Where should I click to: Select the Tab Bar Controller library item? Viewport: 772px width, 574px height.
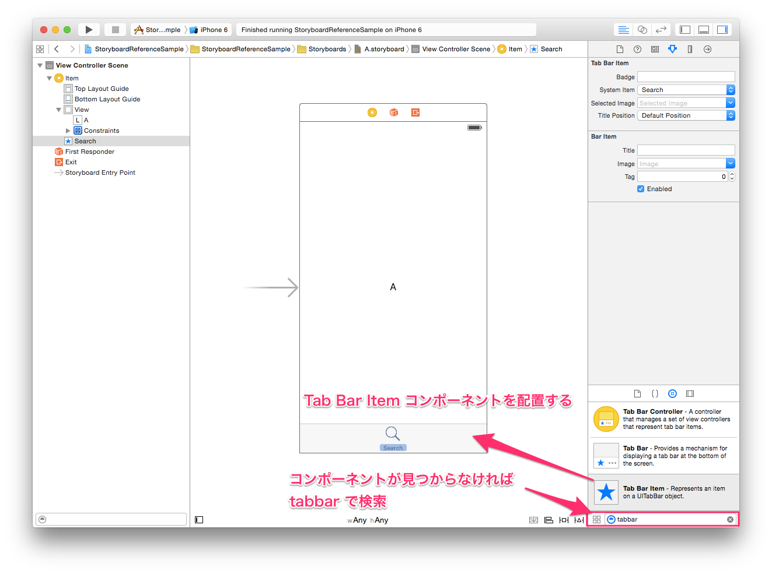664,419
